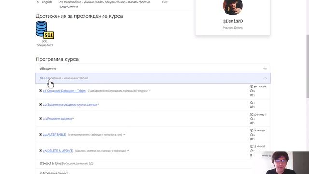
Task: Click the completed checkmark next to lesson 2.3
Action: [73, 118]
